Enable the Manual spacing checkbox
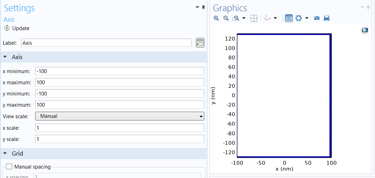Image resolution: width=375 pixels, height=178 pixels. 9,167
